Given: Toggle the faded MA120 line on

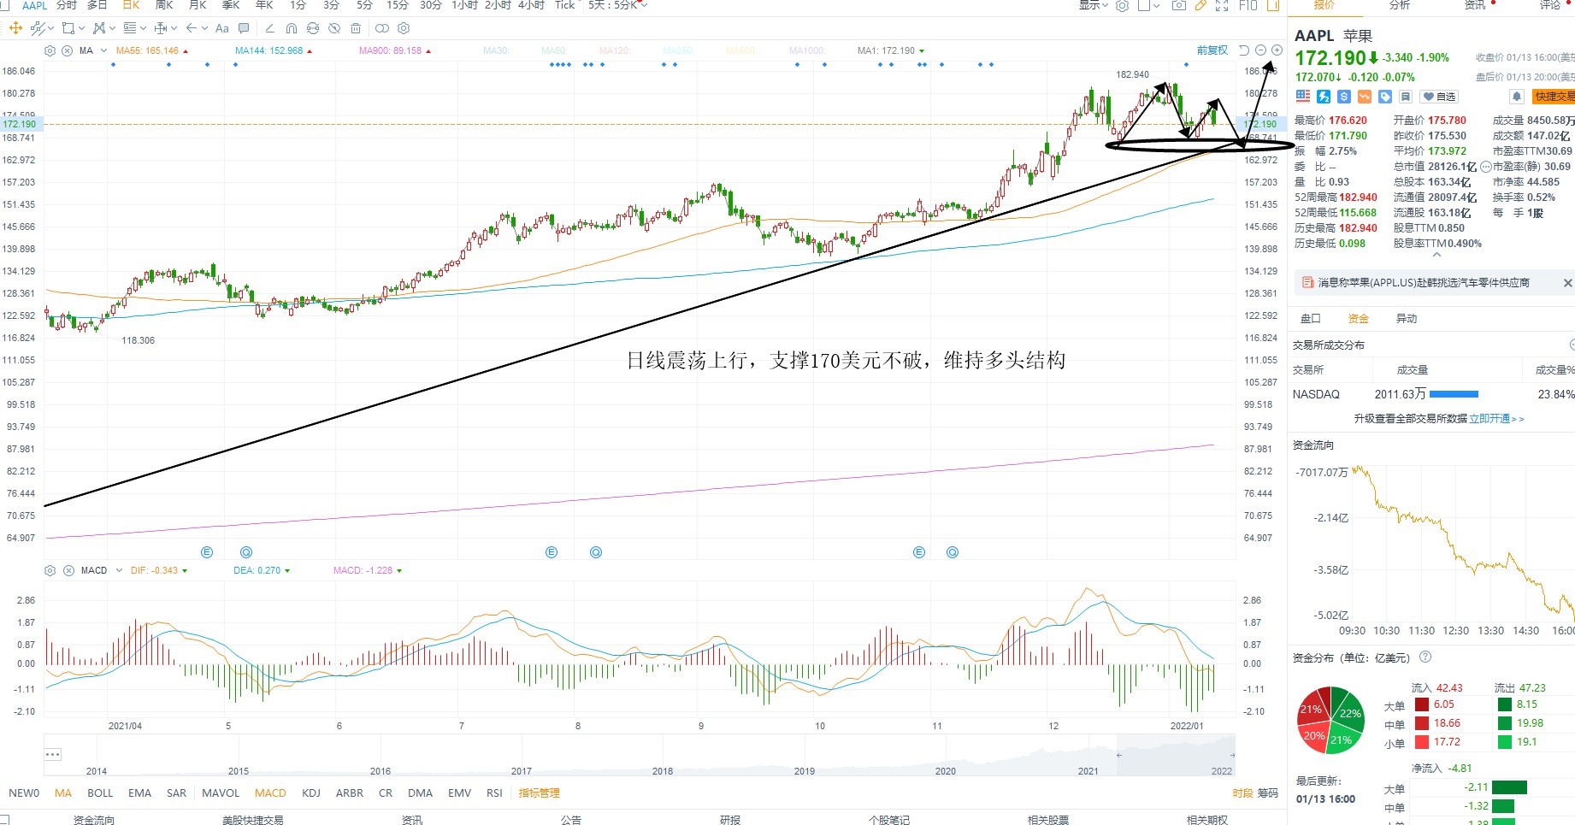Looking at the screenshot, I should click(615, 50).
